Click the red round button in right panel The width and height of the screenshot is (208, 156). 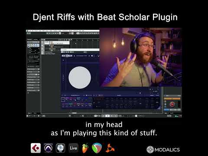(172, 104)
